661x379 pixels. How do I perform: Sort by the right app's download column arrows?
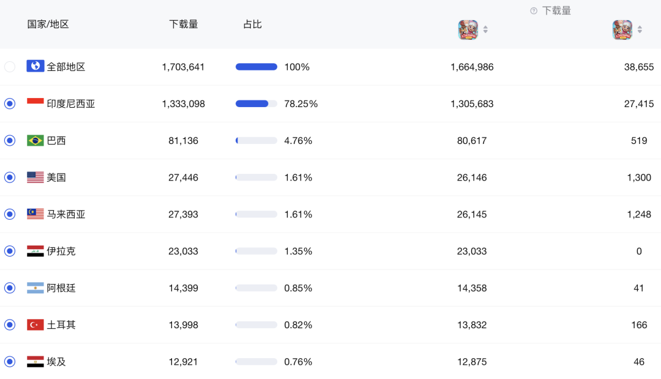(x=640, y=29)
